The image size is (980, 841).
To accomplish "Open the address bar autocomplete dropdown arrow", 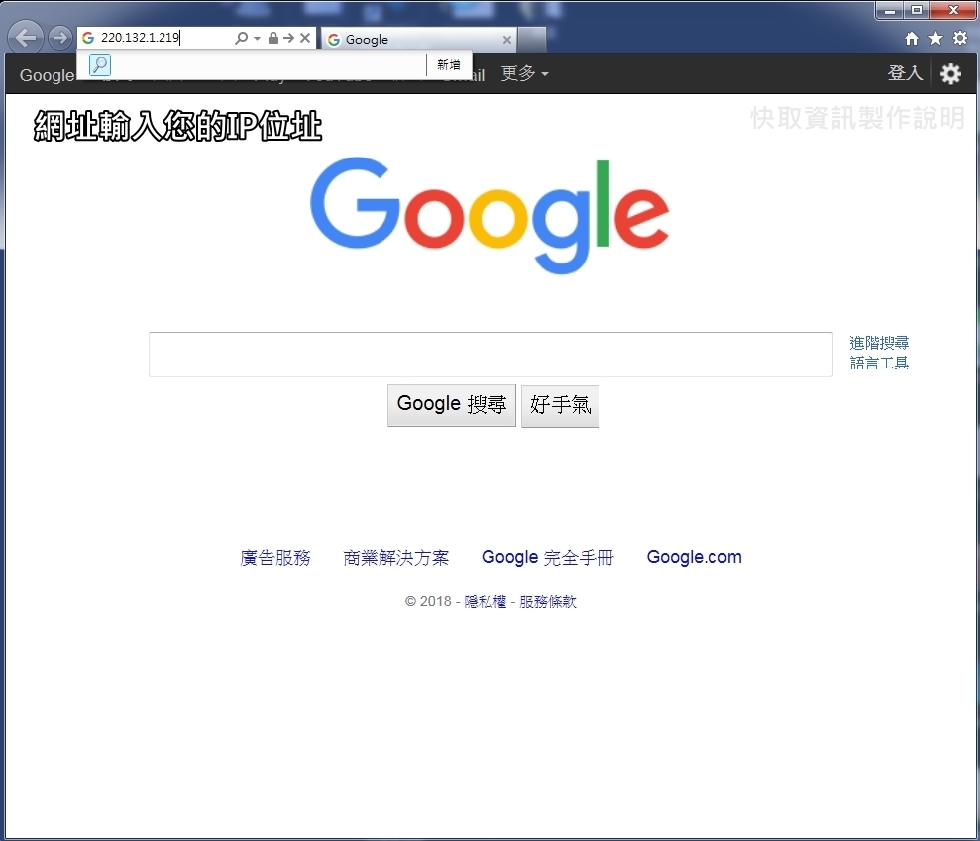I will click(257, 38).
